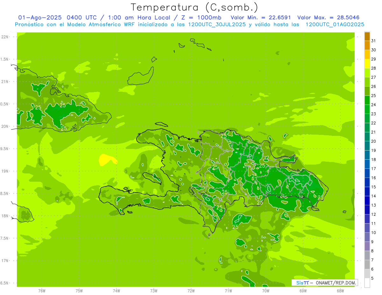This screenshot has width=382, height=295.
Task: Click the '73W' longitude label
Action: pos(154,291)
